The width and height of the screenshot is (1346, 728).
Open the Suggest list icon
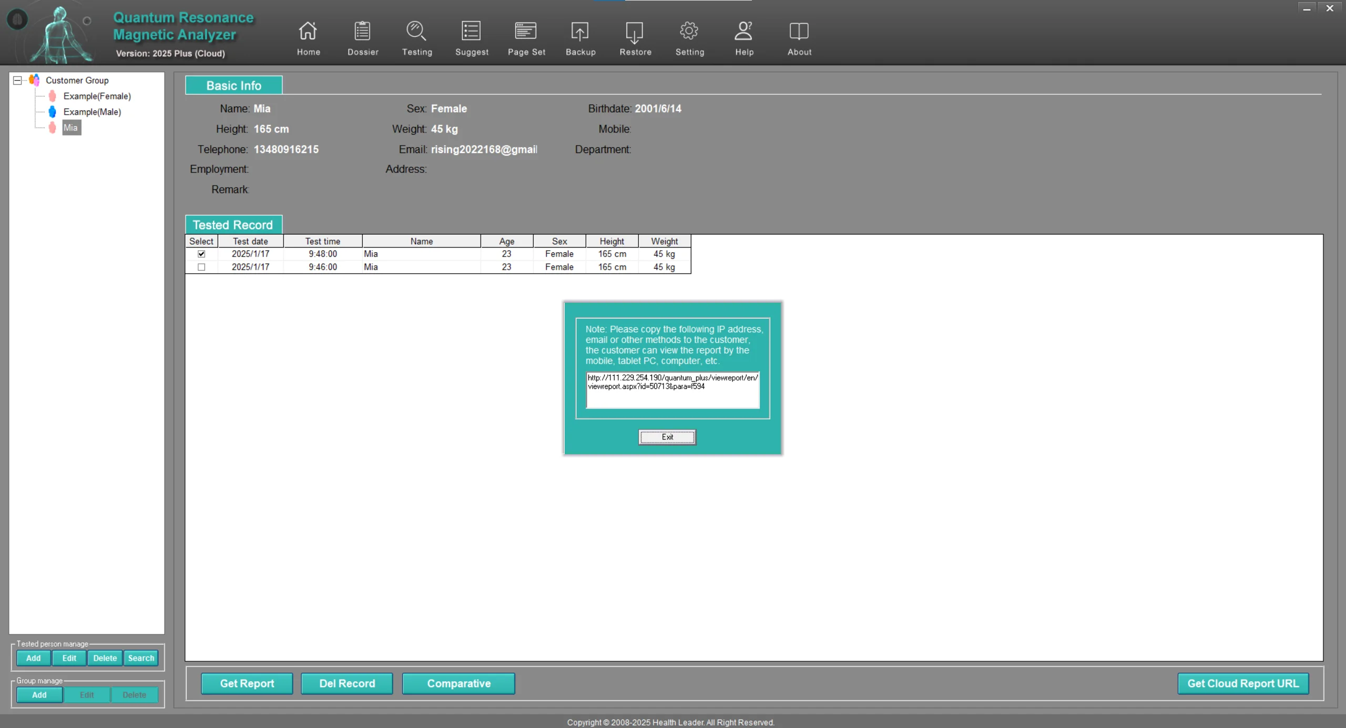[x=471, y=32]
